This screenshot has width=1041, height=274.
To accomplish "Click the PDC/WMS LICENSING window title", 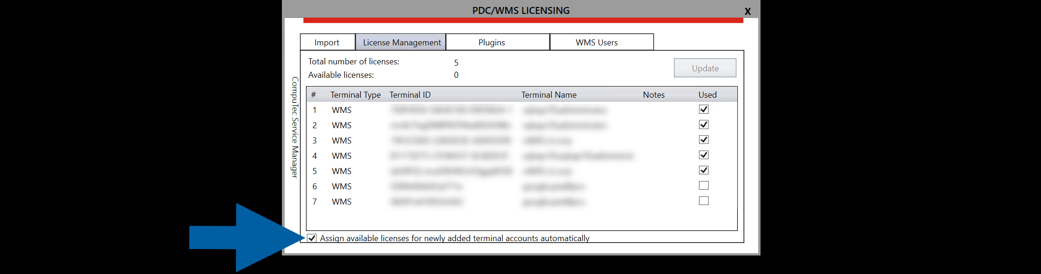I will [x=521, y=10].
